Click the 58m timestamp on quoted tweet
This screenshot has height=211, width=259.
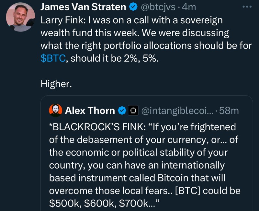click(x=229, y=111)
